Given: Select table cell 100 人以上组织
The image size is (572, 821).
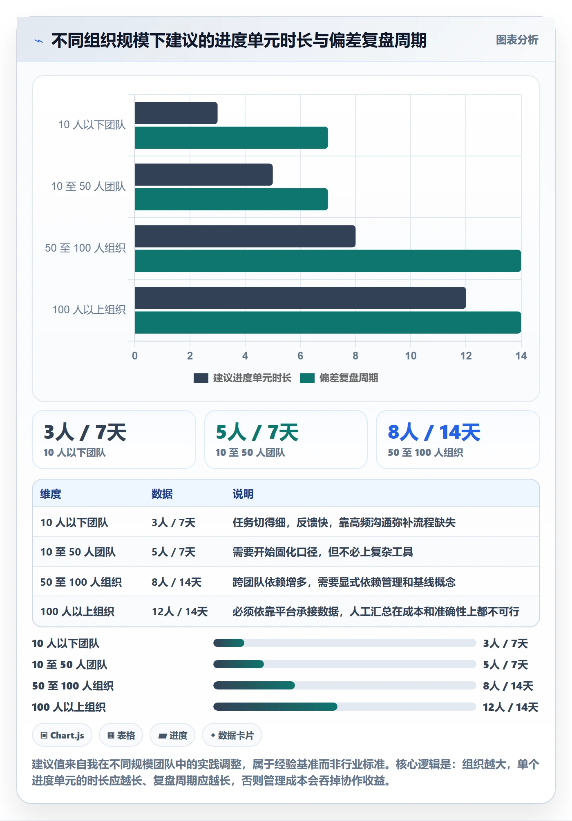Looking at the screenshot, I should click(x=77, y=611).
